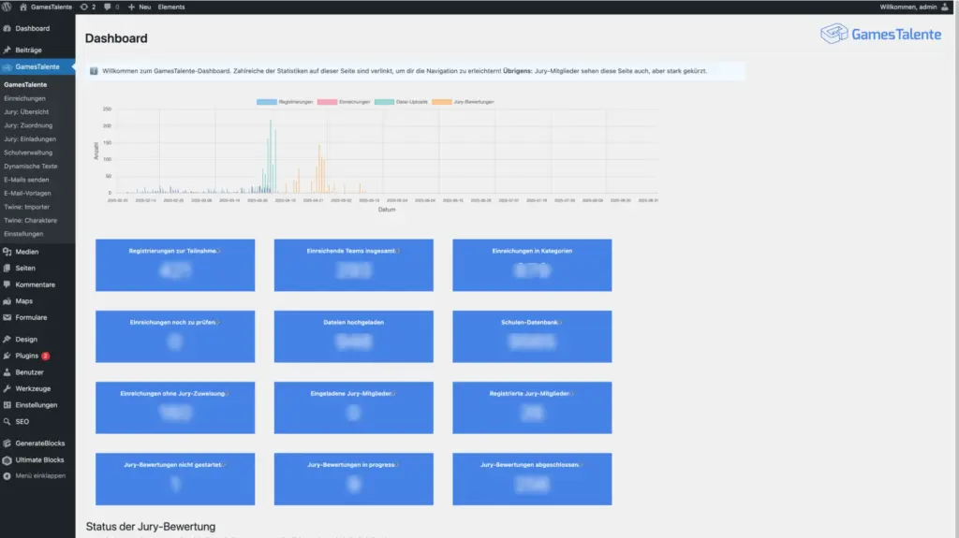Viewport: 959px width, 538px height.
Task: Open Jury-Bewertungen in progress tile
Action: click(353, 479)
